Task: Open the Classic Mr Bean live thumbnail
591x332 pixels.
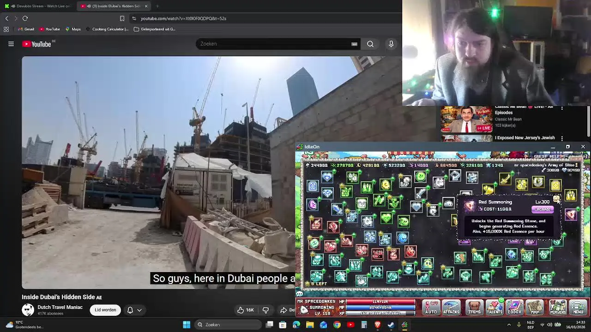Action: coord(466,119)
